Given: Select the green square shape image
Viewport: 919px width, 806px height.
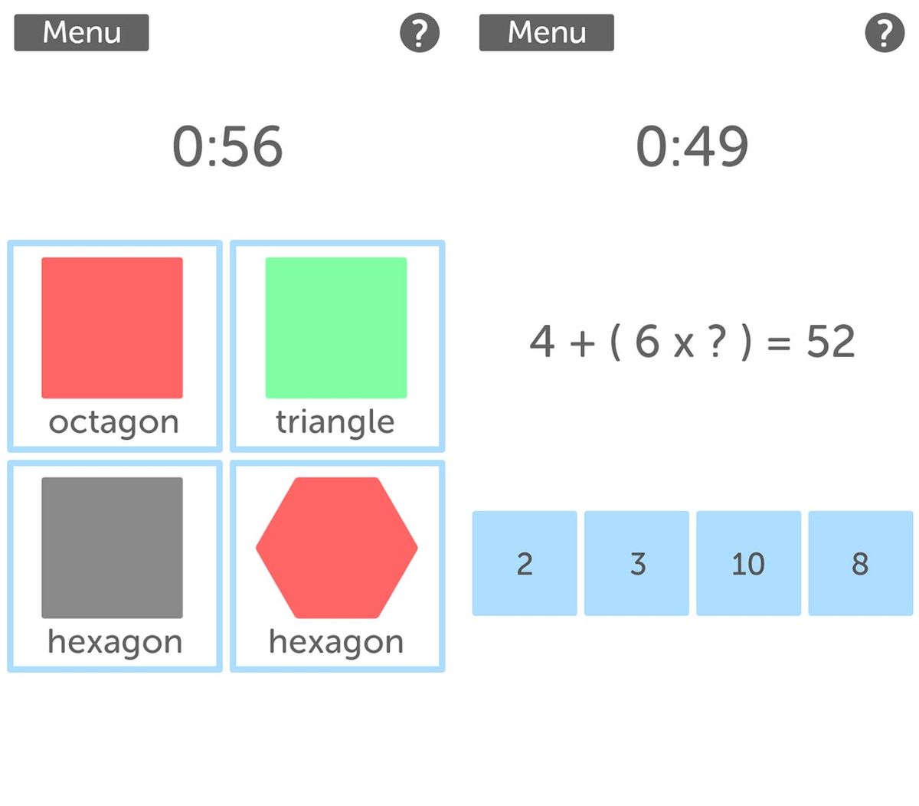Looking at the screenshot, I should (x=336, y=328).
